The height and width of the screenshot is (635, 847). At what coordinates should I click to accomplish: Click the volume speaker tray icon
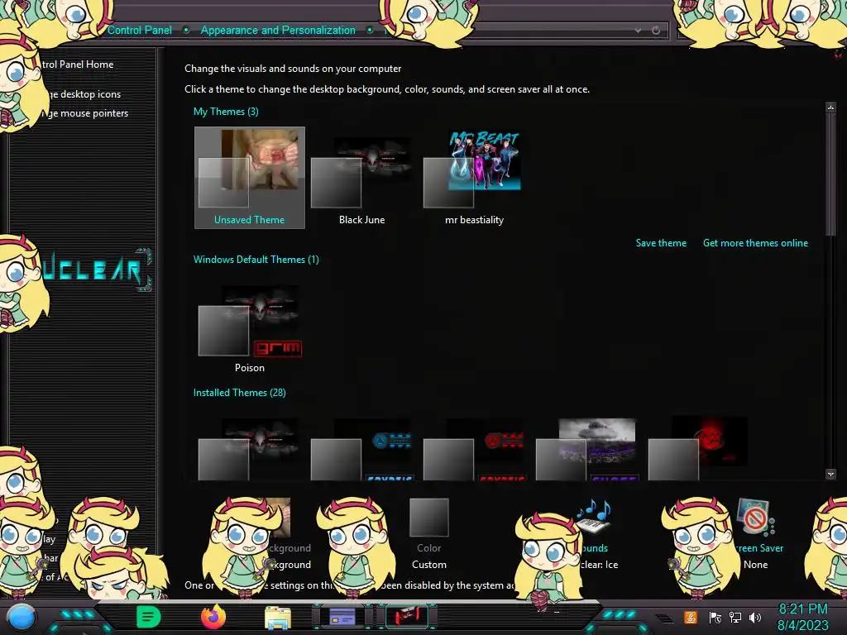tap(754, 617)
